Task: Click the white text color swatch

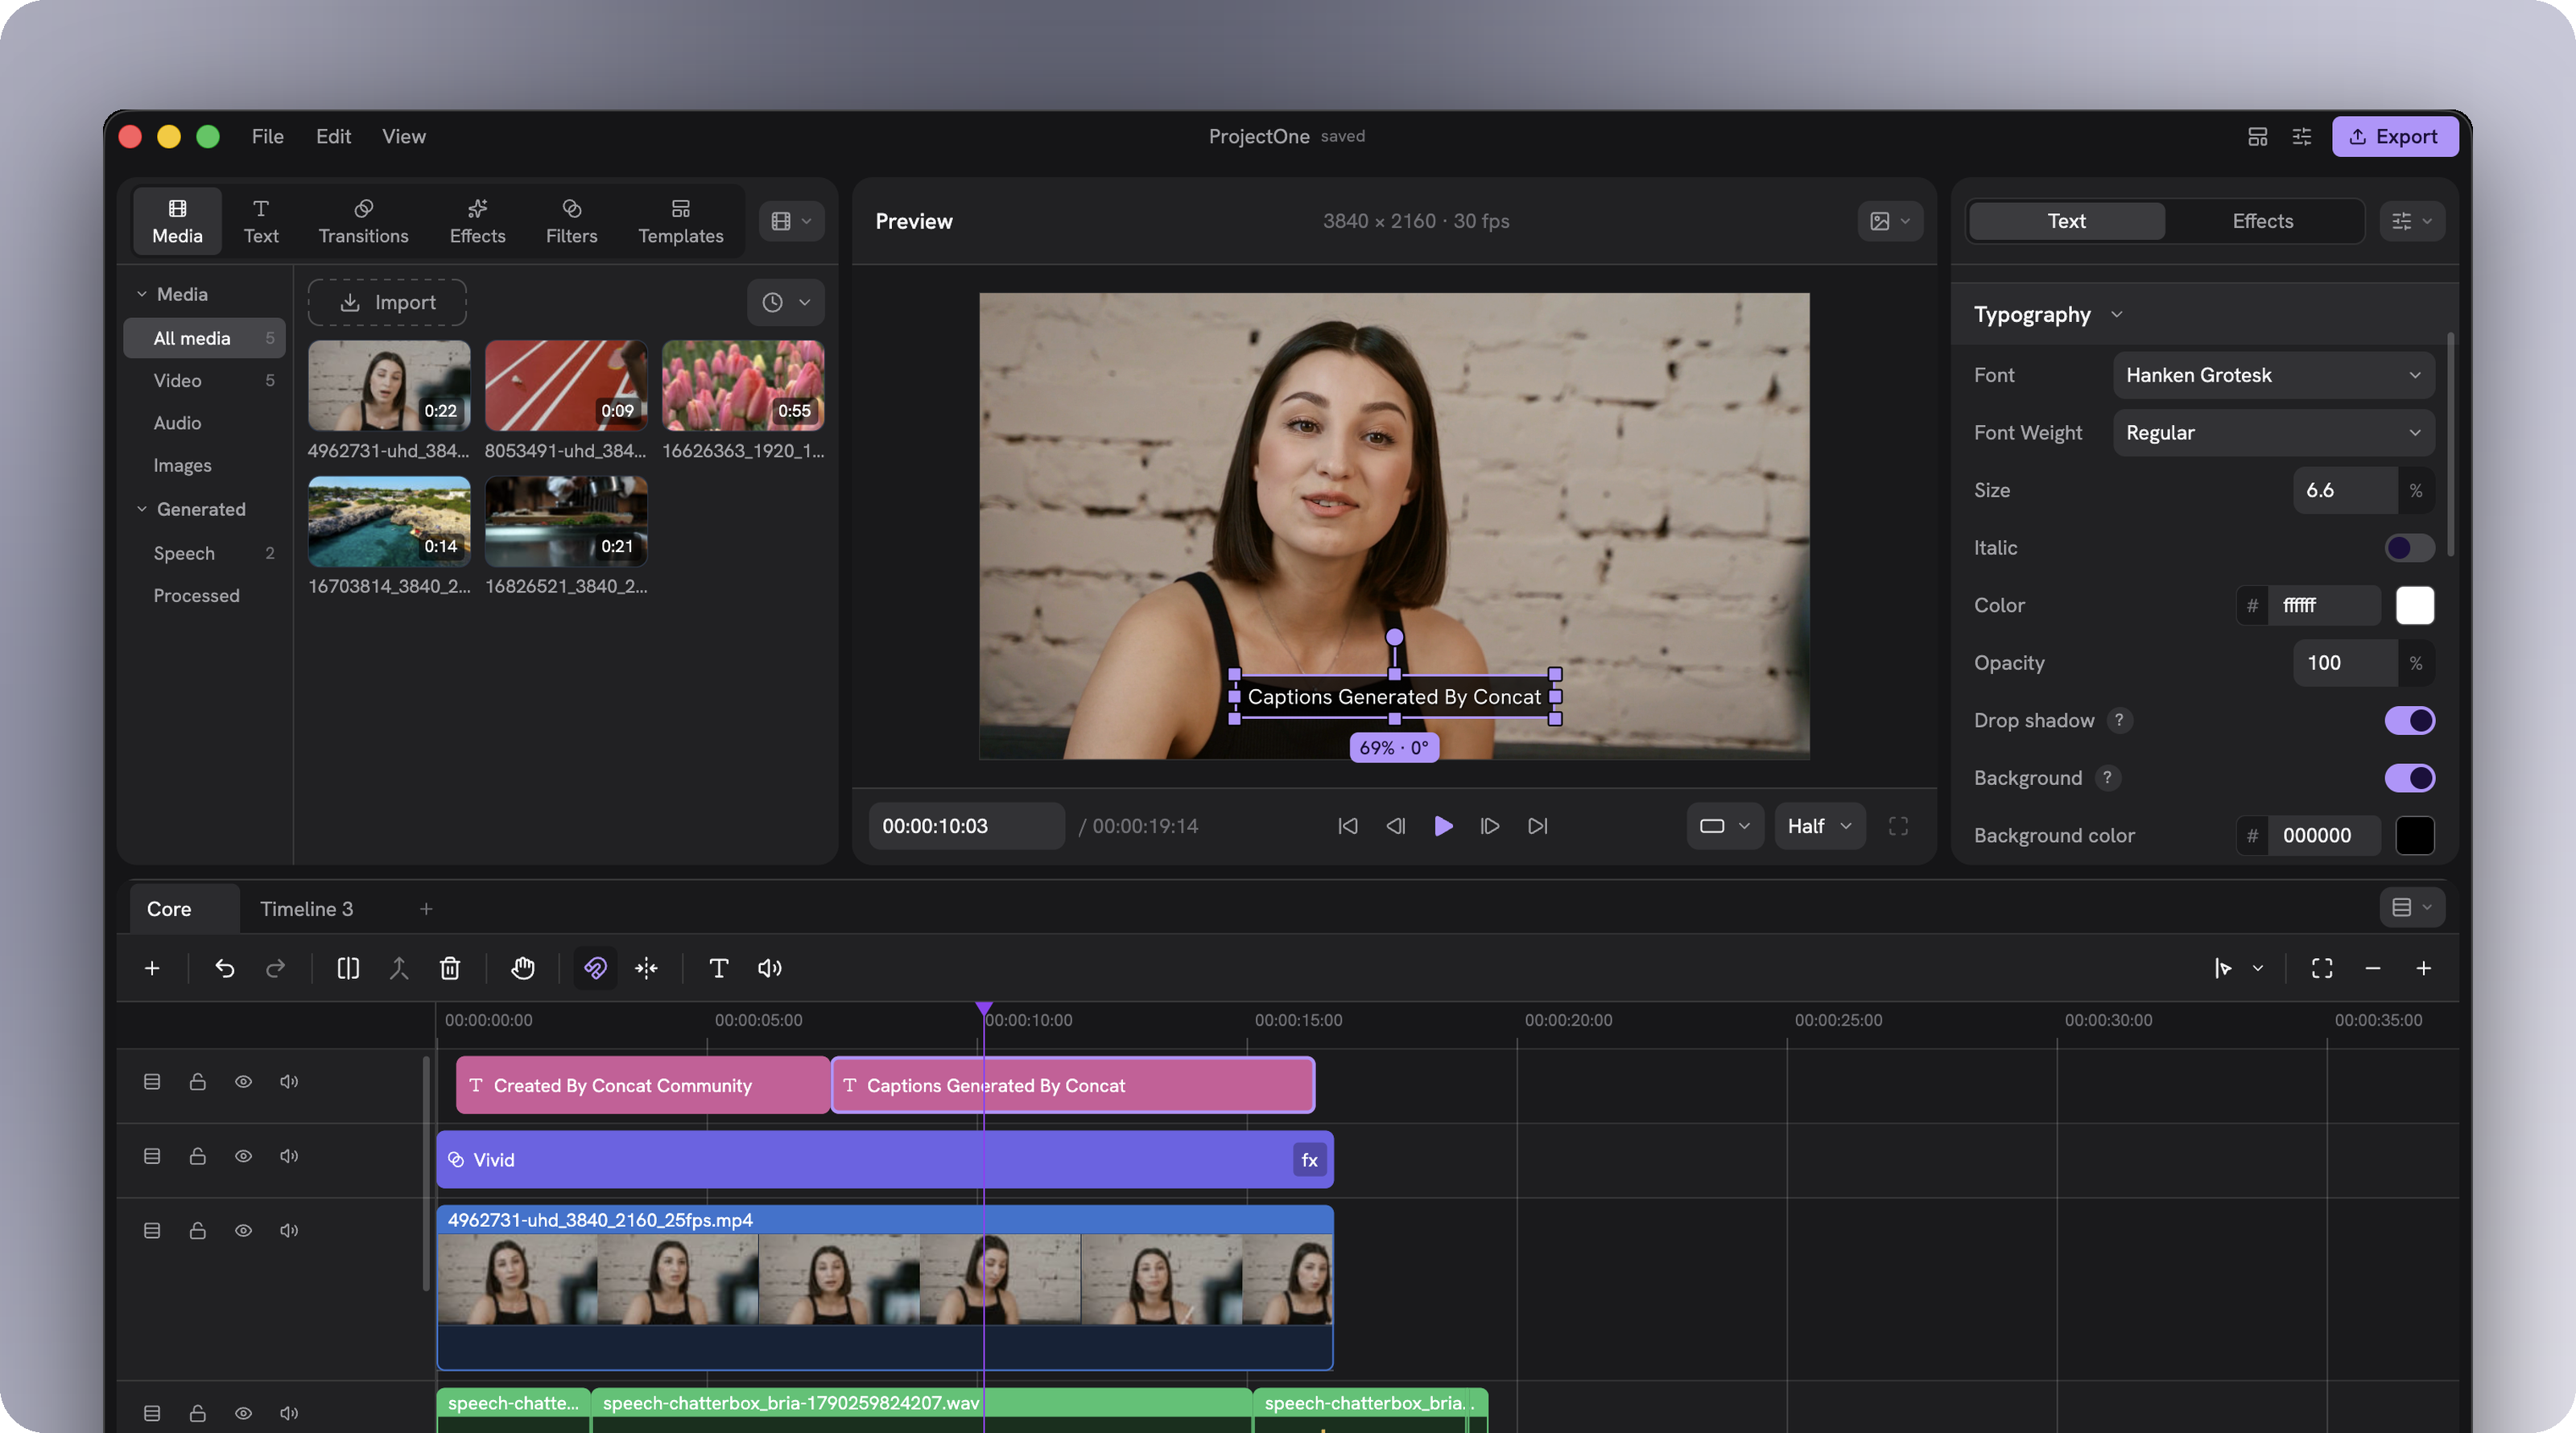Action: tap(2414, 605)
